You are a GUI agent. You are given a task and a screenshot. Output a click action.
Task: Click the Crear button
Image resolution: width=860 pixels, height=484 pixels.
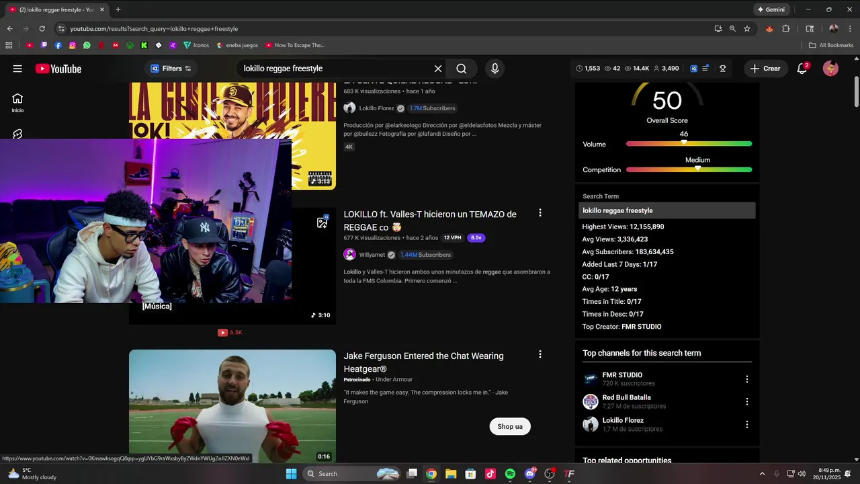(765, 69)
